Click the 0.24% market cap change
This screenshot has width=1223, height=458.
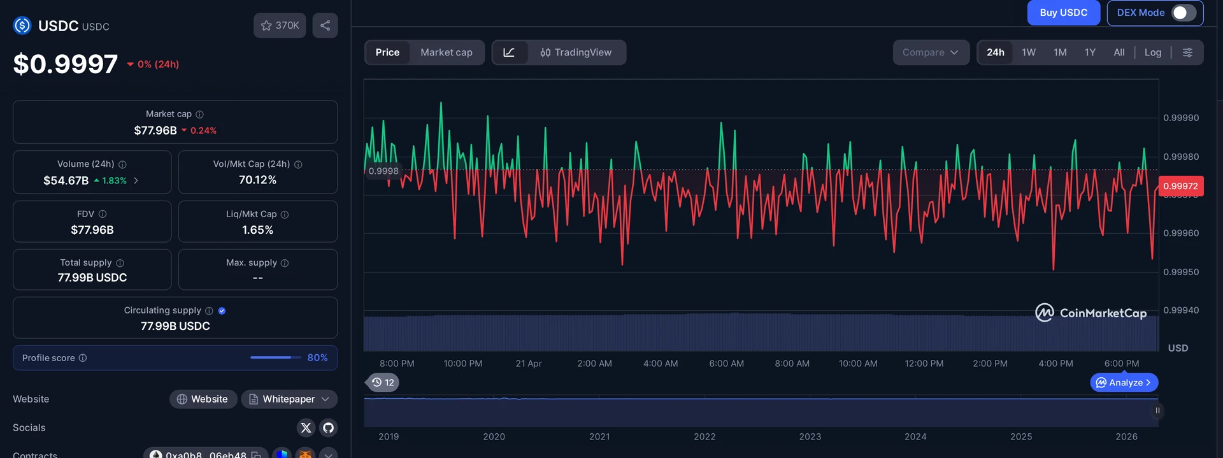tap(199, 131)
